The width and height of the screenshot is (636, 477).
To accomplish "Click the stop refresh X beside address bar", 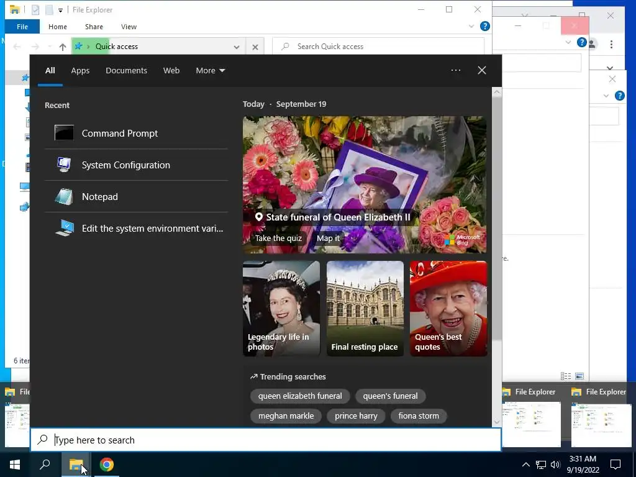I will pos(255,47).
